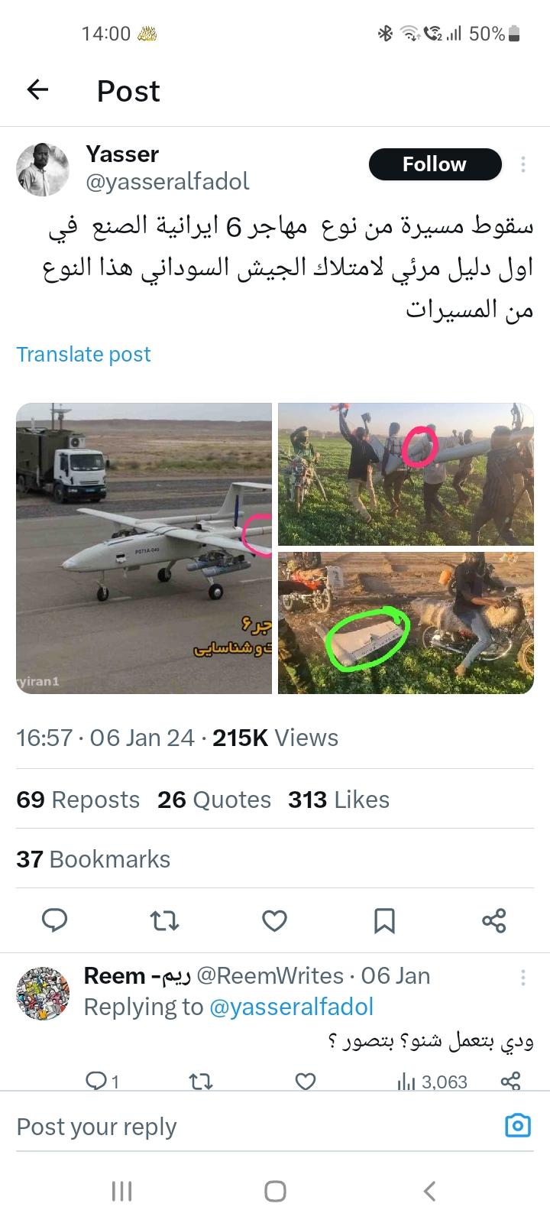The width and height of the screenshot is (550, 1223).
Task: Follow the Yasser account
Action: [435, 164]
